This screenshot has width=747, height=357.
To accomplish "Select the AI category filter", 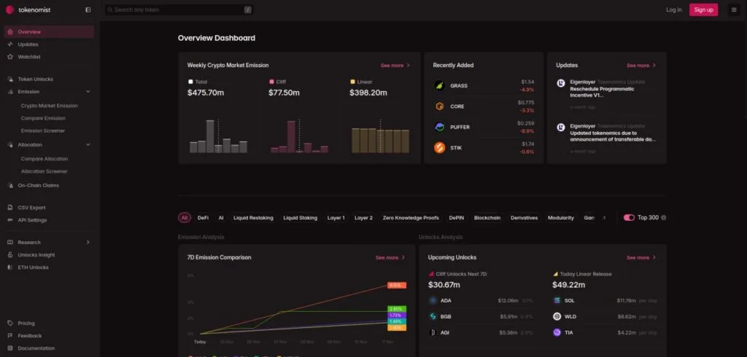I will point(221,218).
